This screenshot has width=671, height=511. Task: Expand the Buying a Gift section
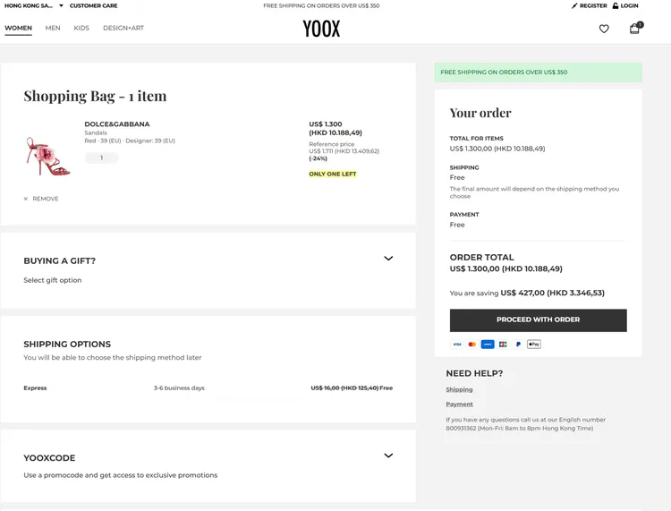point(388,258)
